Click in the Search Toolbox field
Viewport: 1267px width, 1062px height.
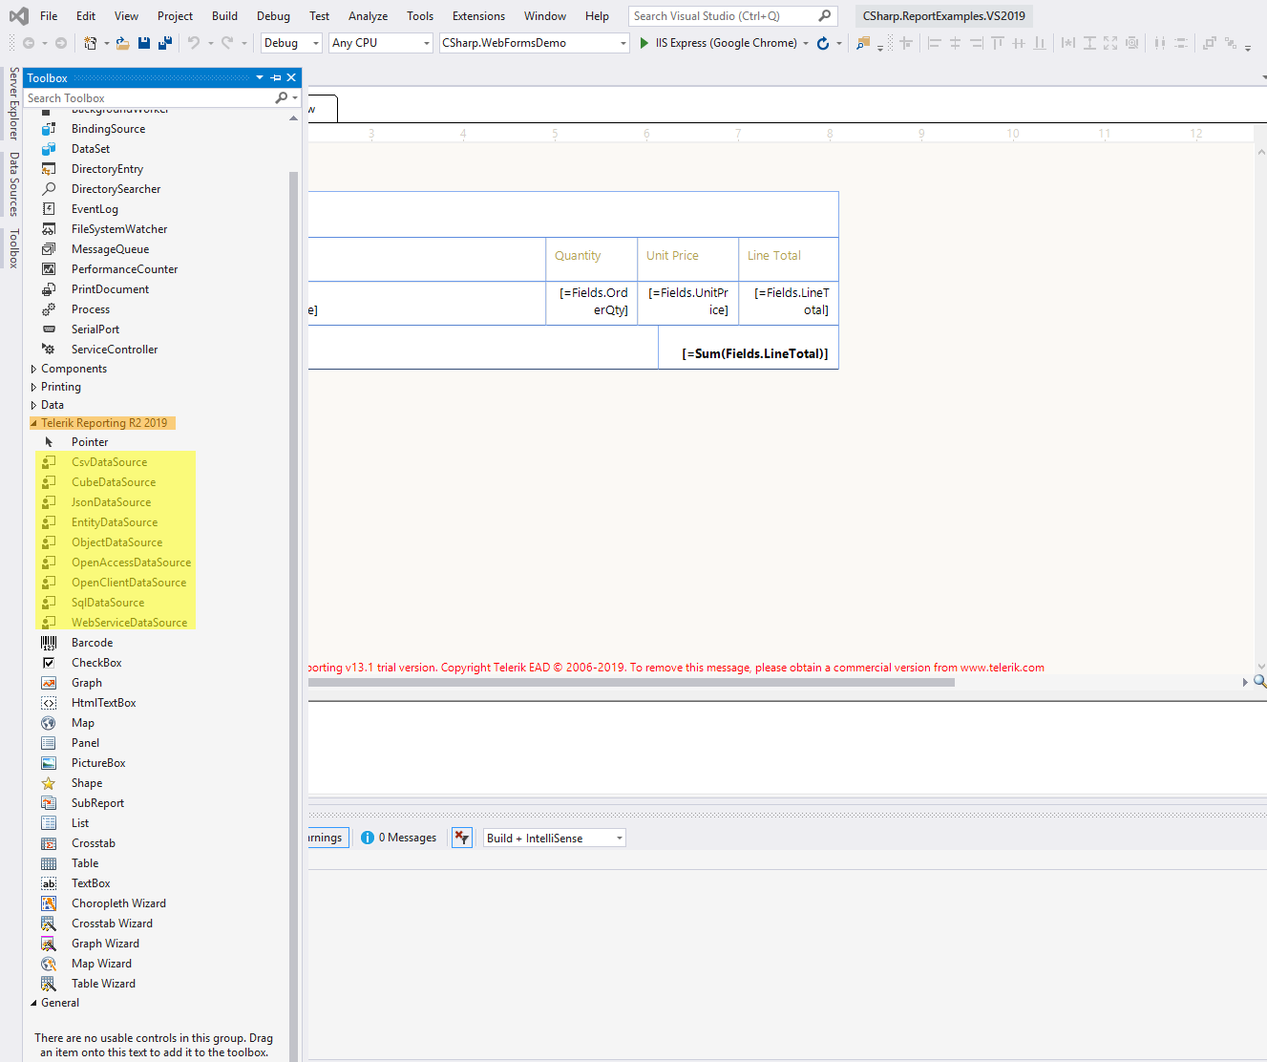[x=148, y=97]
